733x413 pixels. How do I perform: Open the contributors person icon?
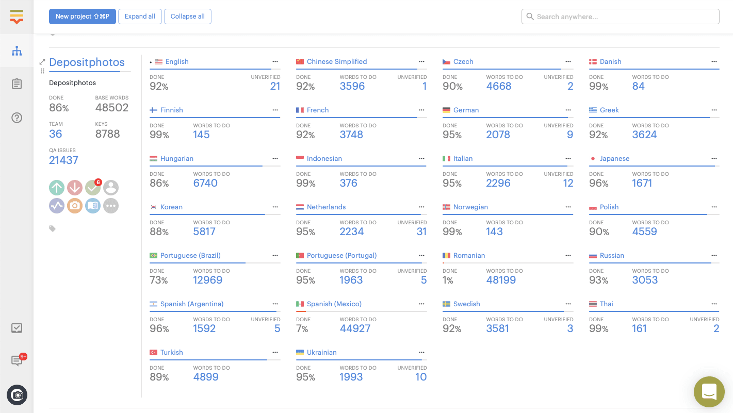[111, 188]
